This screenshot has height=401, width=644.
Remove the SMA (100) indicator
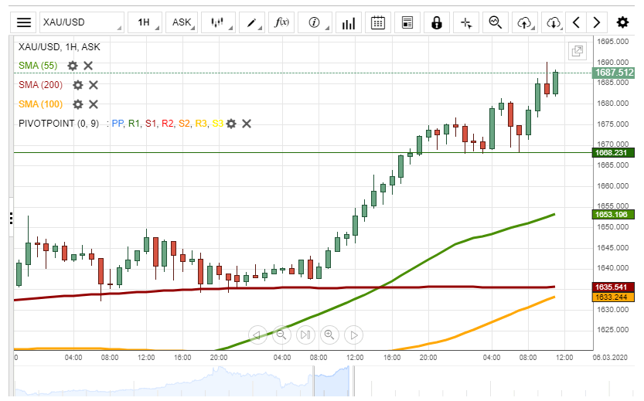click(94, 104)
